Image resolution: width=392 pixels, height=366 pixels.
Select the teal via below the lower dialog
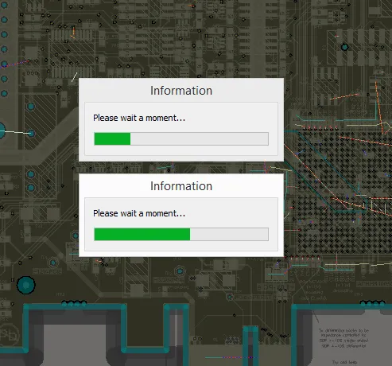pyautogui.click(x=180, y=271)
